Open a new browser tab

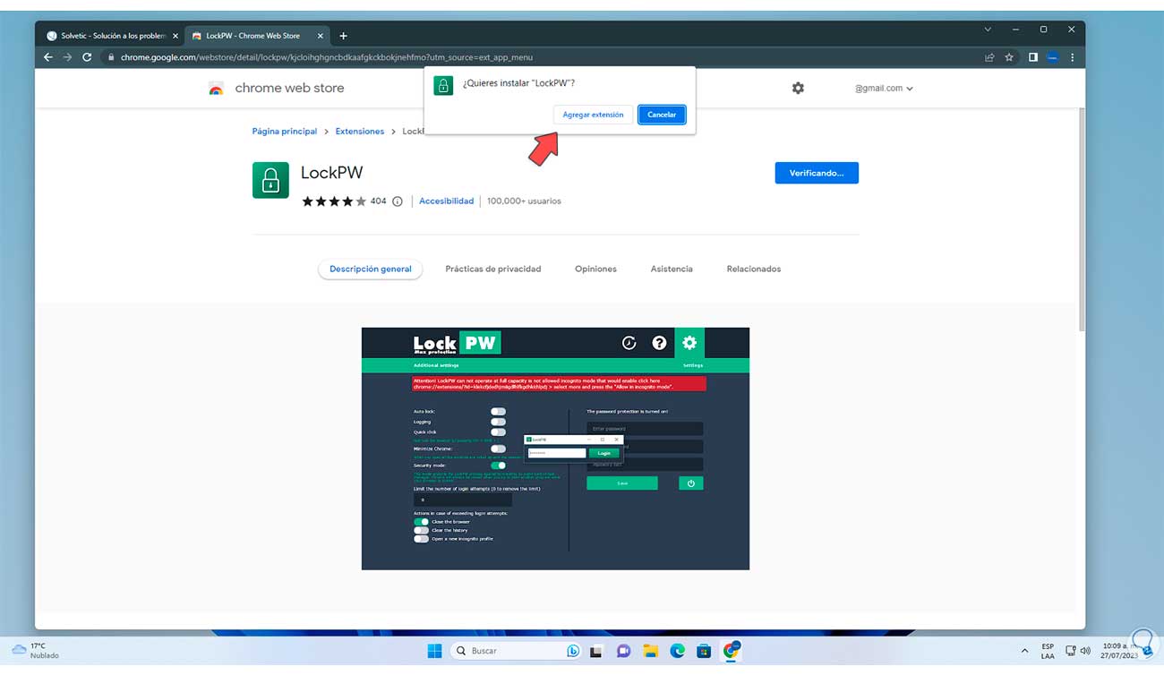click(343, 36)
